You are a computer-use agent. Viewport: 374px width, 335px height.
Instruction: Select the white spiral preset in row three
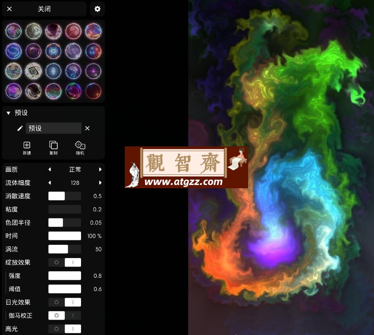click(x=34, y=71)
